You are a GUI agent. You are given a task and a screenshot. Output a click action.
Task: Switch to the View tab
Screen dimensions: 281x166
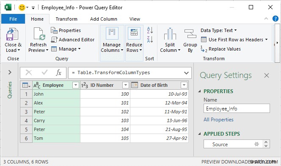tap(135, 19)
